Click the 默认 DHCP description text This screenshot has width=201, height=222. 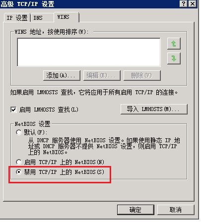click(x=104, y=146)
